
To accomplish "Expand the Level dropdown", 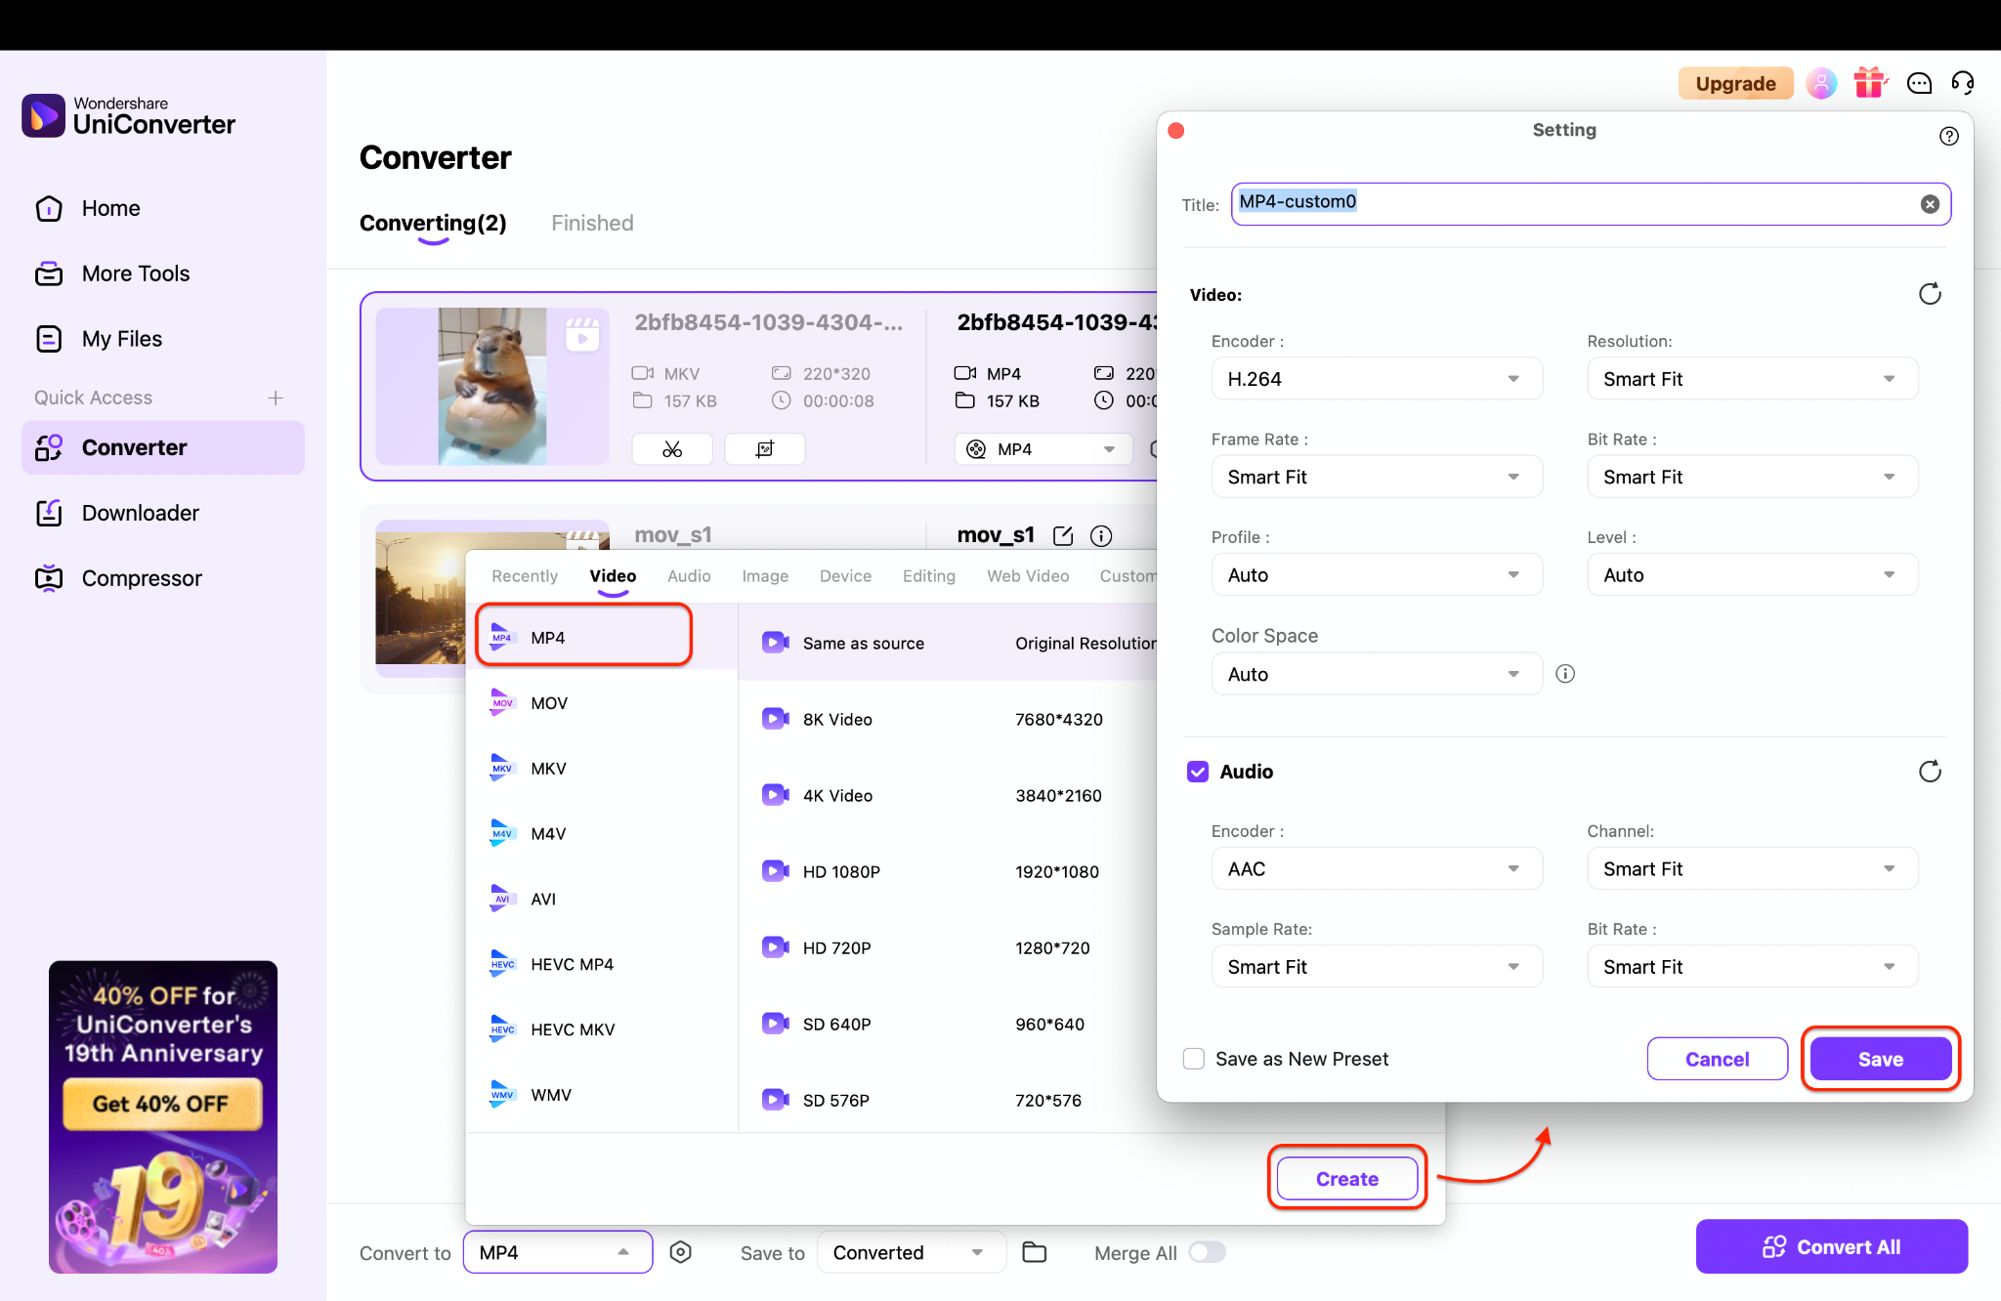I will (1753, 575).
